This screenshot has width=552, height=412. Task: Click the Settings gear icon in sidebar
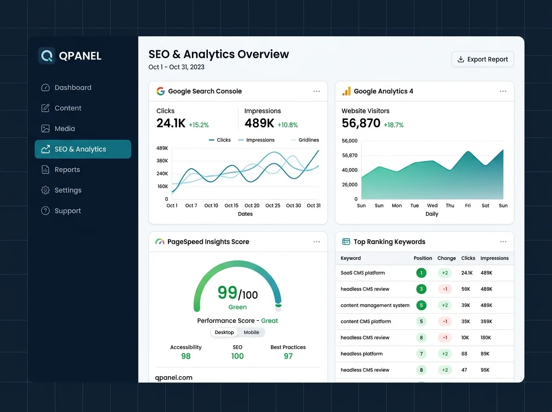(45, 190)
